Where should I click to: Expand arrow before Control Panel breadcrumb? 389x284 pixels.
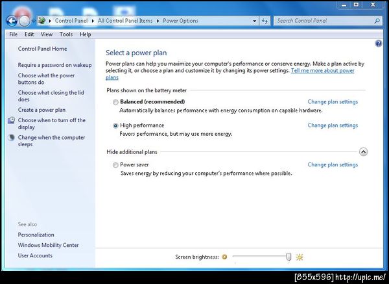pos(50,21)
